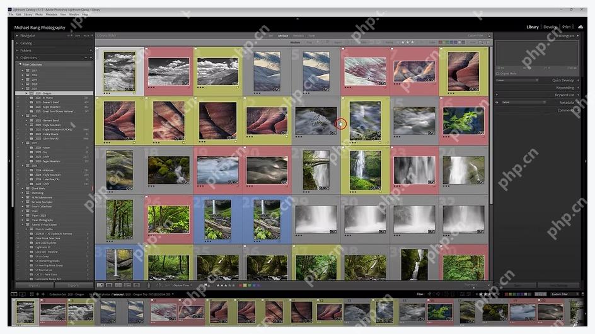Select the green plant photo thumbnail in grid
The height and width of the screenshot is (334, 595).
coord(463,121)
